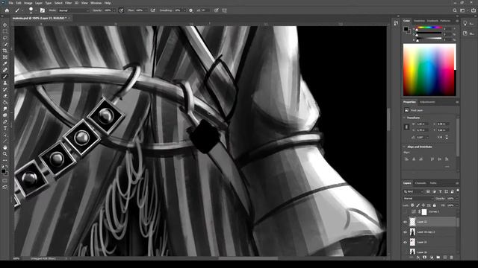
Task: Open the layer Opacity dropdown in Layers panel
Action: coord(456,199)
